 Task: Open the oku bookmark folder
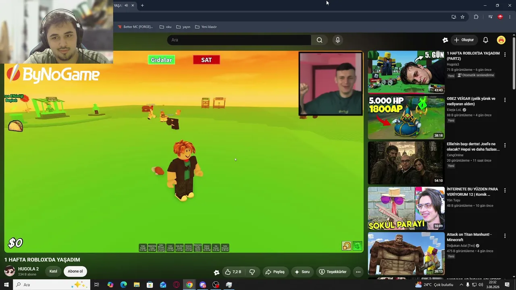tap(166, 27)
